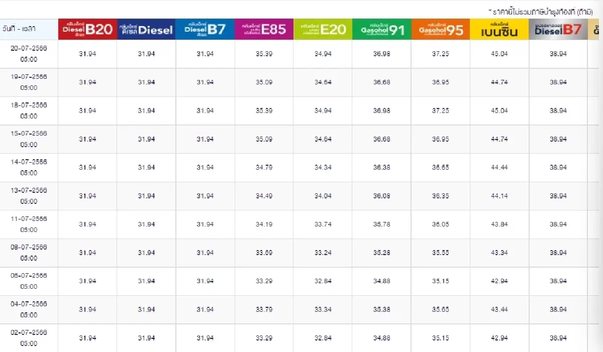
Task: Click E85 price 34.79 on 14-07-2566
Action: [x=264, y=167]
